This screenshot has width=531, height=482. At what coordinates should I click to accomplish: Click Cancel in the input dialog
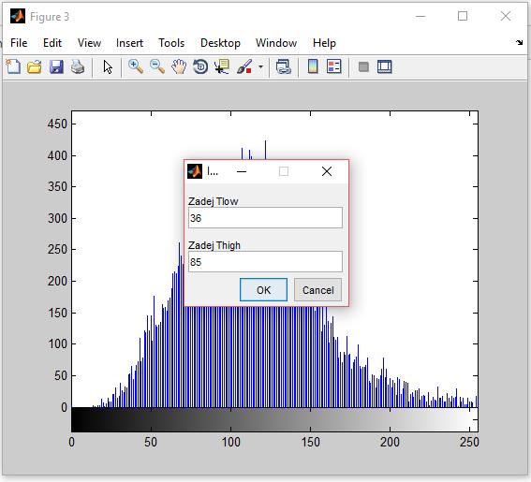coord(317,290)
